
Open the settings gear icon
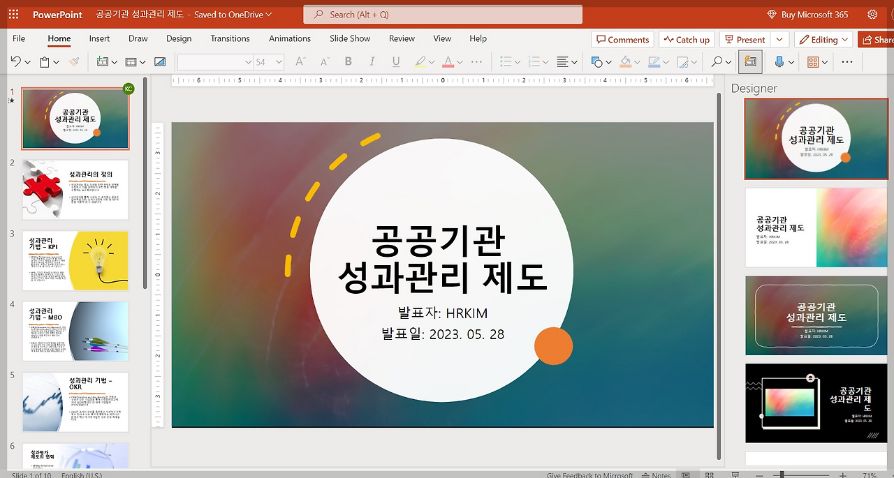point(872,14)
